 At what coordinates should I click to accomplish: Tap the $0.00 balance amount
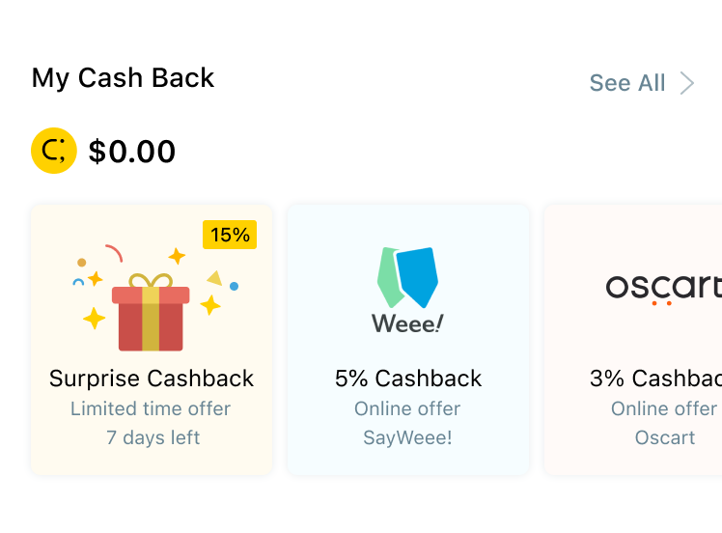coord(132,152)
